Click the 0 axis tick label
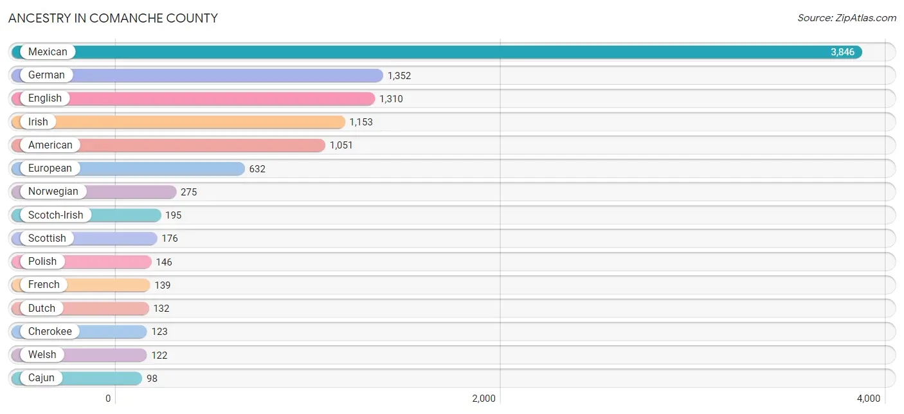Image resolution: width=904 pixels, height=414 pixels. [x=108, y=399]
